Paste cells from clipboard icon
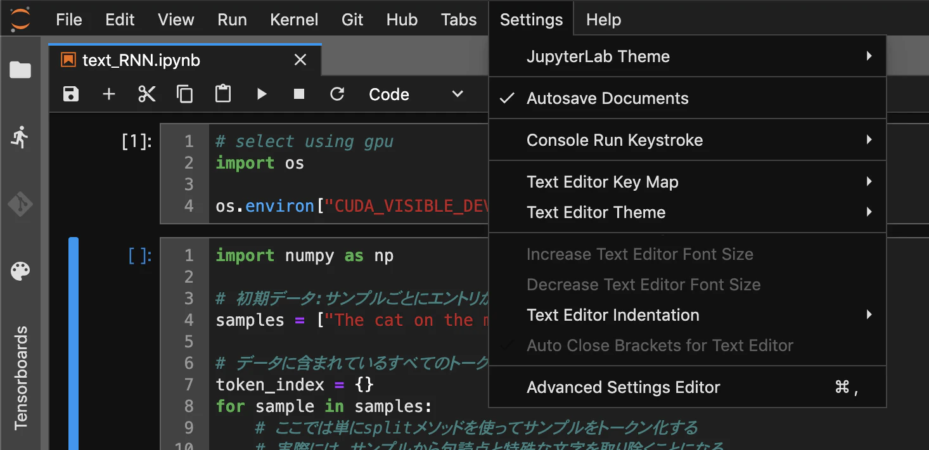Screen dimensions: 929x450 [223, 94]
